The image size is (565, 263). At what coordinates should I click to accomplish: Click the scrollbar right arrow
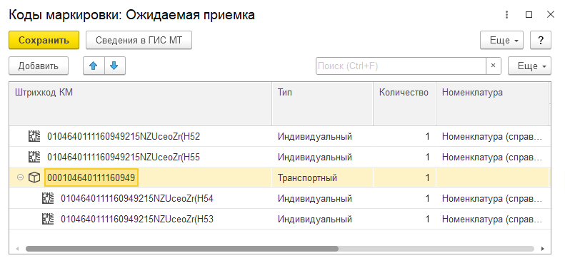click(544, 249)
